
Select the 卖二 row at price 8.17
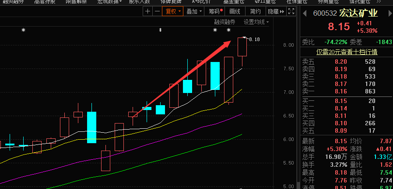pos(347,84)
